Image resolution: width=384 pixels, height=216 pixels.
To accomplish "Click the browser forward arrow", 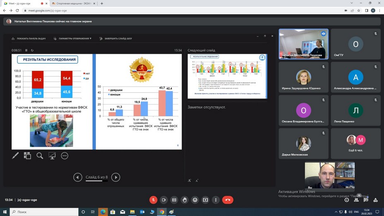I will 11,10.
